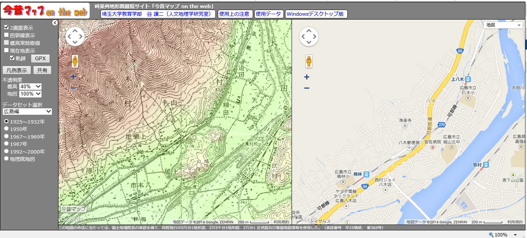This screenshot has height=238, width=527.
Task: Click the pan control on the modern map
Action: (x=309, y=36)
